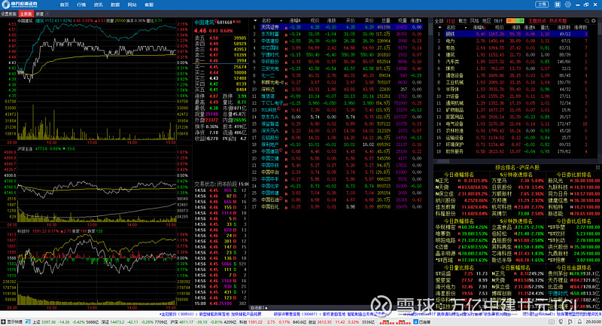Click 中国建筑 stock title in quote panel

coord(204,23)
